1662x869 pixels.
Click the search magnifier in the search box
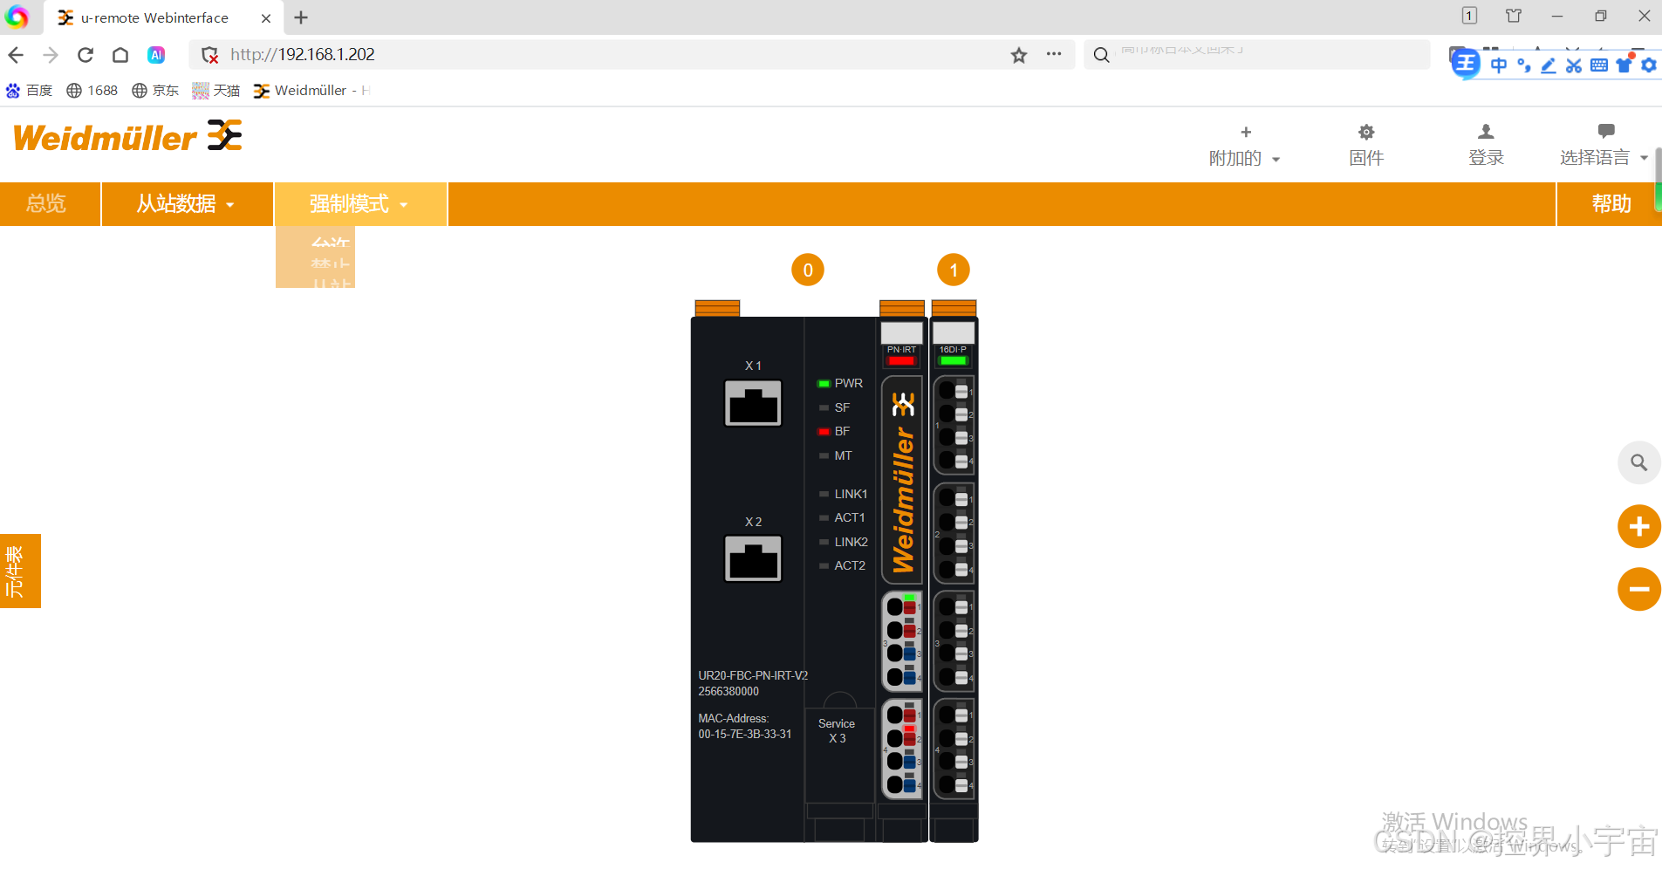[x=1102, y=55]
